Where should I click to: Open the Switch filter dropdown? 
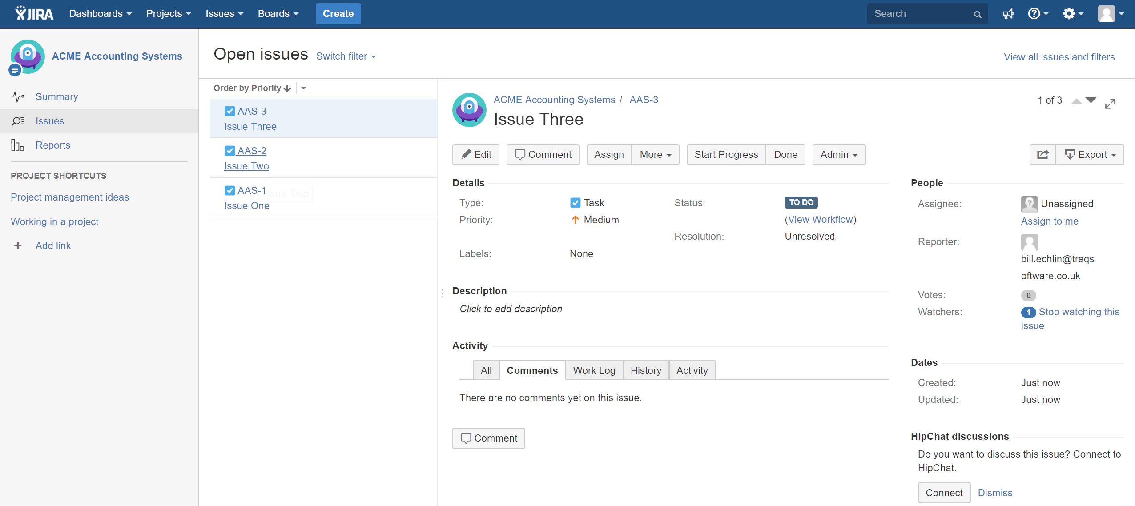[x=346, y=56]
